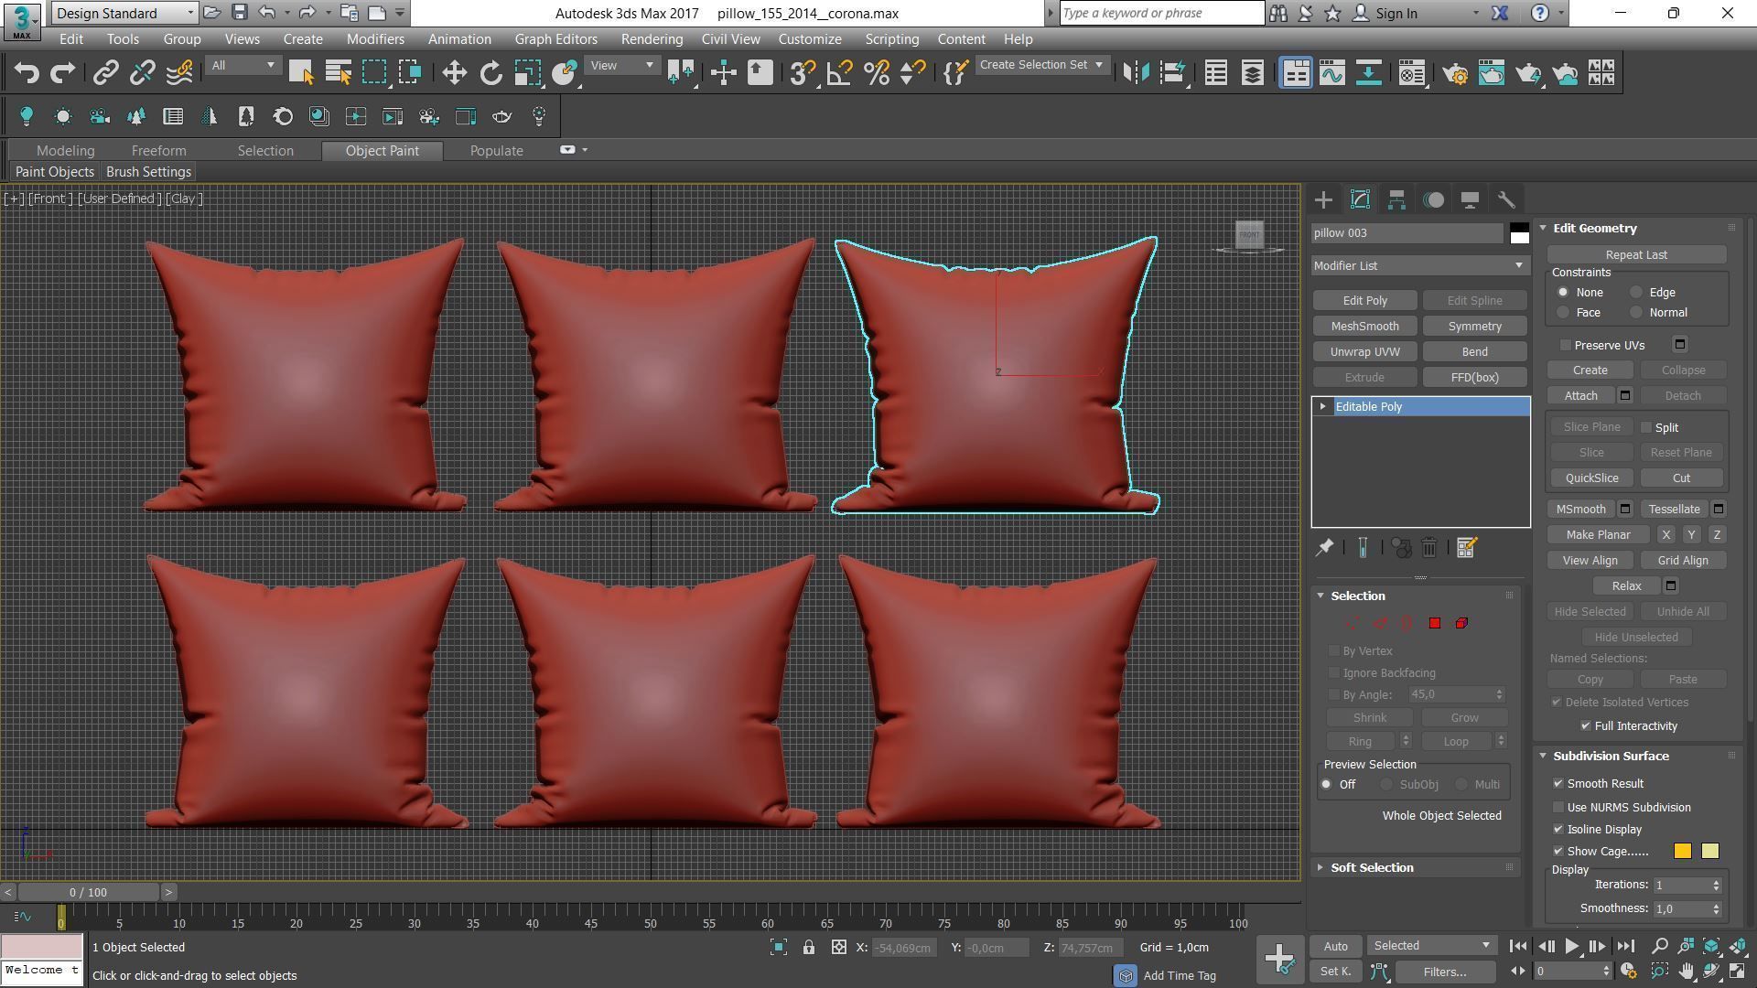Switch to Hierarchy command panel
Image resolution: width=1757 pixels, height=988 pixels.
pyautogui.click(x=1396, y=199)
